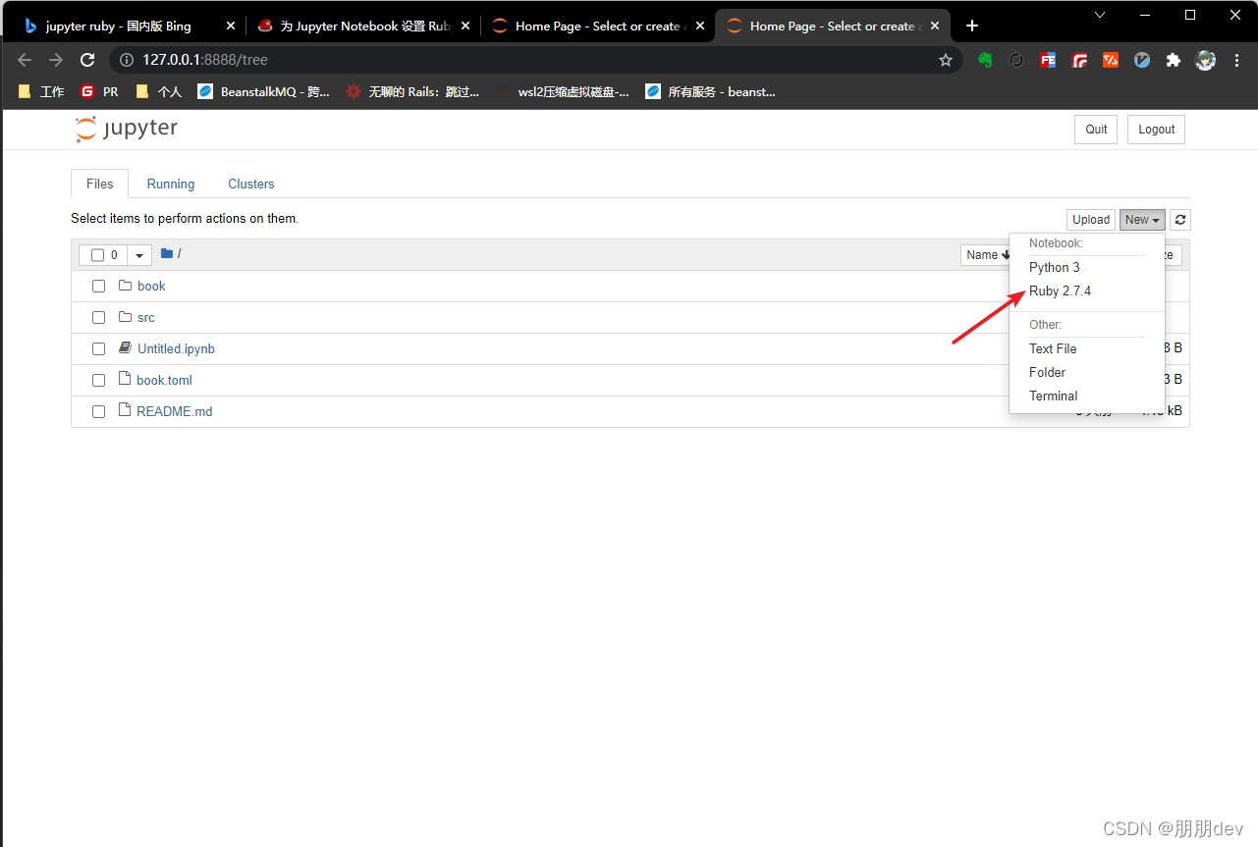Open the tab search chevron
Image resolution: width=1258 pixels, height=847 pixels.
(x=1099, y=15)
